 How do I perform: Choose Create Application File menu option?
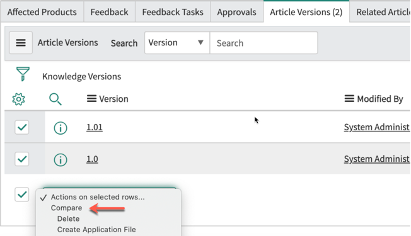(96, 230)
